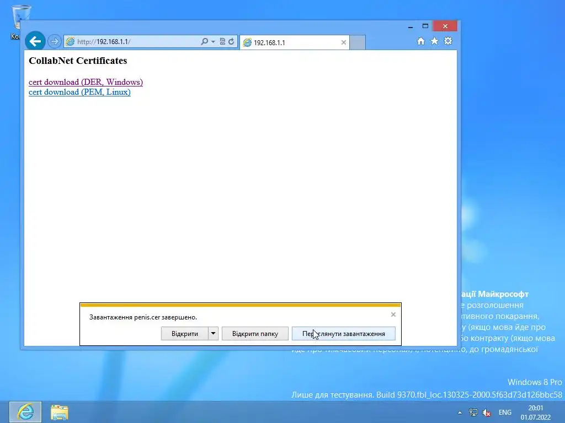Go to the Home page icon
This screenshot has width=565, height=423.
coord(421,41)
